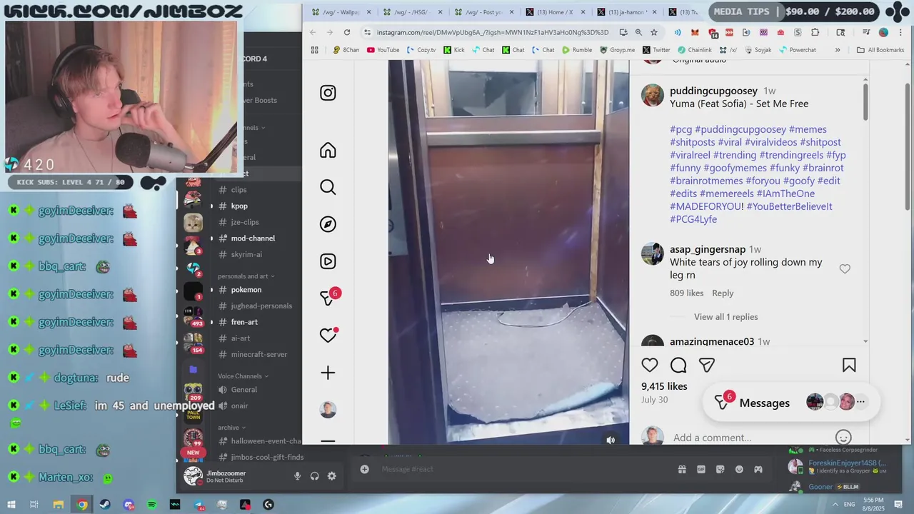The width and height of the screenshot is (914, 514).
Task: Open Rumble bookmark
Action: click(x=577, y=50)
